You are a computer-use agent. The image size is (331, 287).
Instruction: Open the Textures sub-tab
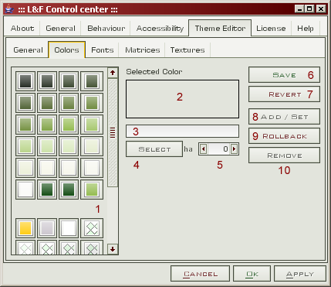point(187,50)
